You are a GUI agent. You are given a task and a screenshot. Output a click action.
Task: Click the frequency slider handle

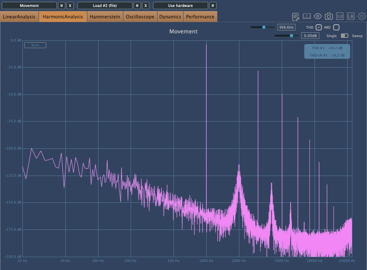click(264, 27)
